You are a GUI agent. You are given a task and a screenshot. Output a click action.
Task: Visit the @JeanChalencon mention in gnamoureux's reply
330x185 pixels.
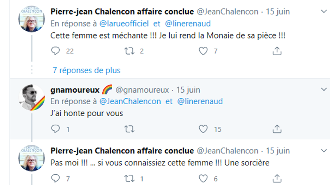tap(130, 102)
